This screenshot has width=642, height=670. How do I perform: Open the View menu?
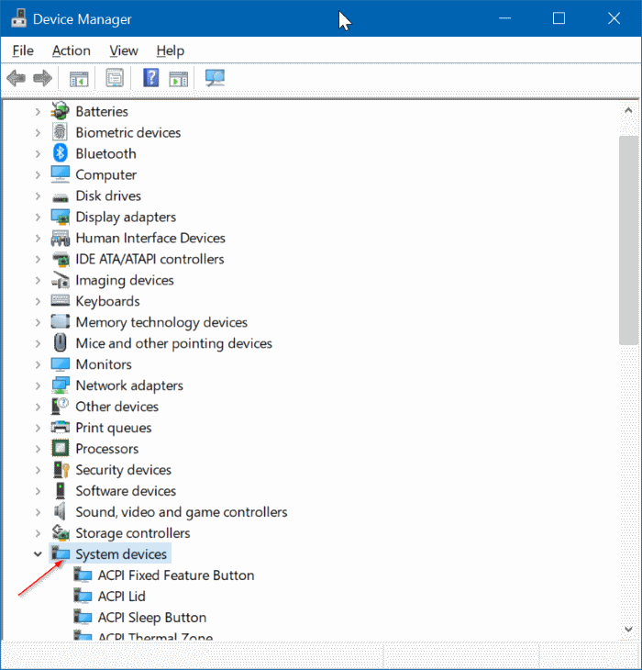click(x=123, y=50)
